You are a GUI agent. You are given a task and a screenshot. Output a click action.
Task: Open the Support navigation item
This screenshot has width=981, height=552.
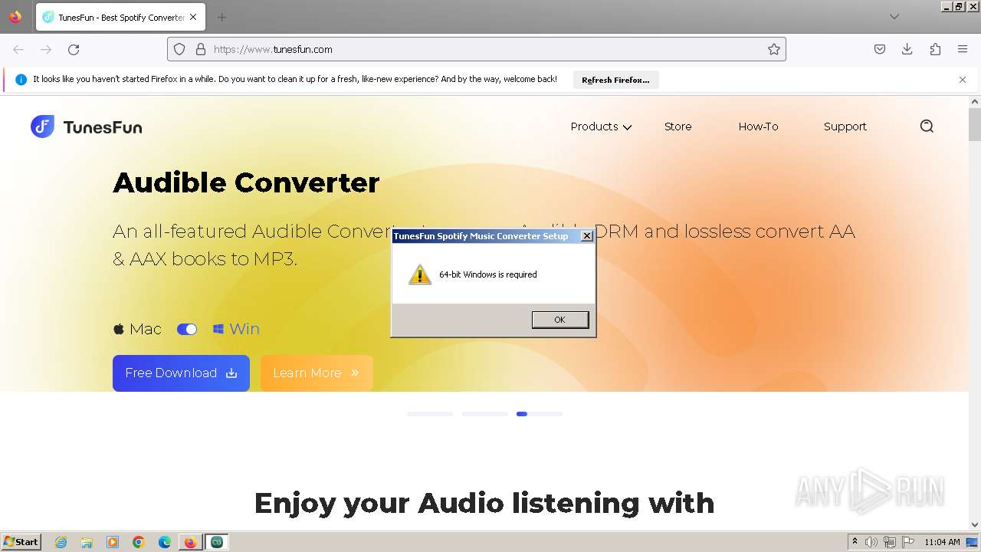(x=845, y=127)
